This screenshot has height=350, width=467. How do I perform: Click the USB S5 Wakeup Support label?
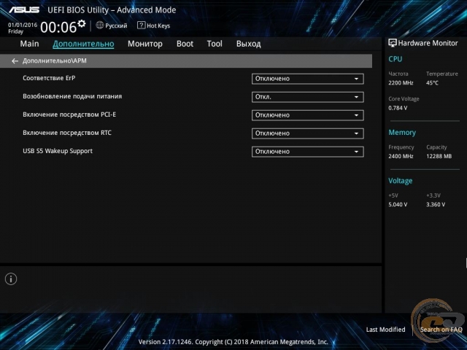click(x=58, y=151)
